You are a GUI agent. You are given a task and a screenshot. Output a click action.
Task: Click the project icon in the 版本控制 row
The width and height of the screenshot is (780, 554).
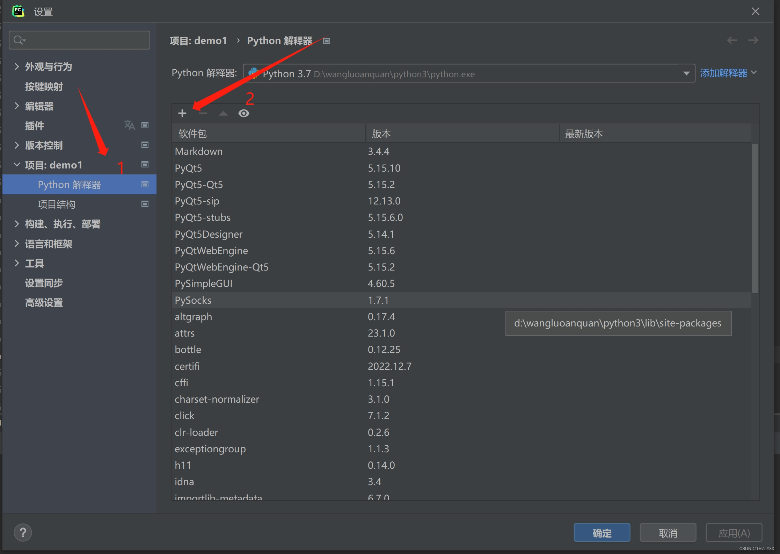click(145, 145)
